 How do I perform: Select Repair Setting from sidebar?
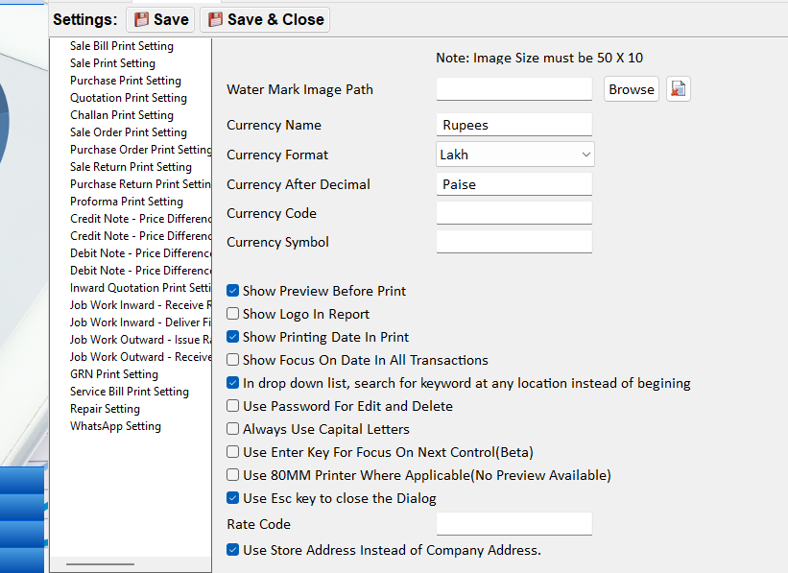(x=105, y=409)
